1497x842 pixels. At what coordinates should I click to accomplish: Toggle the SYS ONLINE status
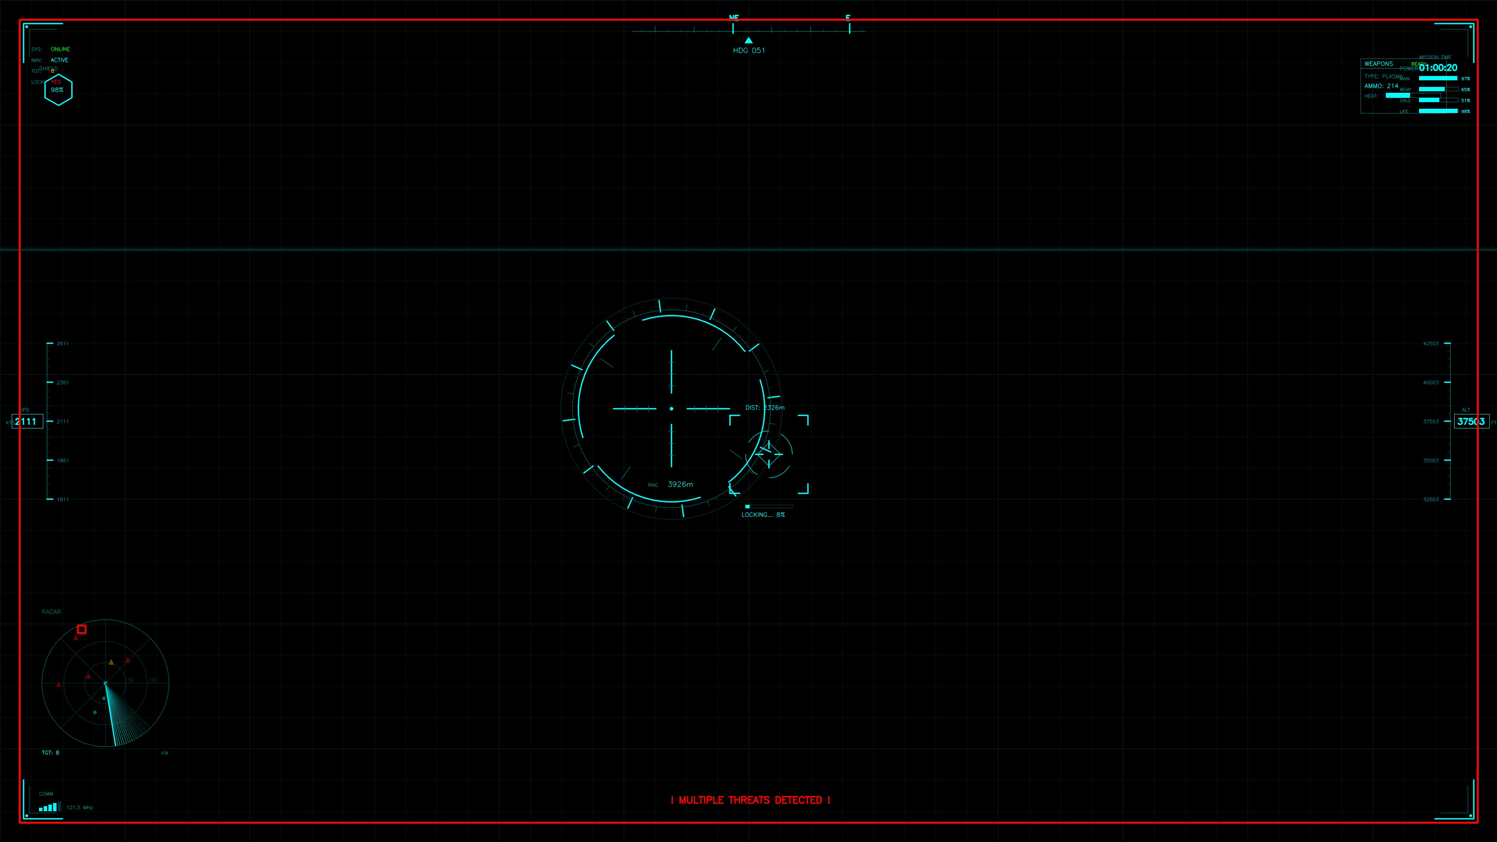[60, 49]
